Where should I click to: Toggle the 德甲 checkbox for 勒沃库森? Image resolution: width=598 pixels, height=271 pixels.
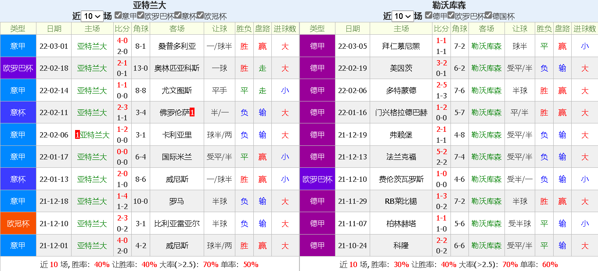(x=429, y=15)
